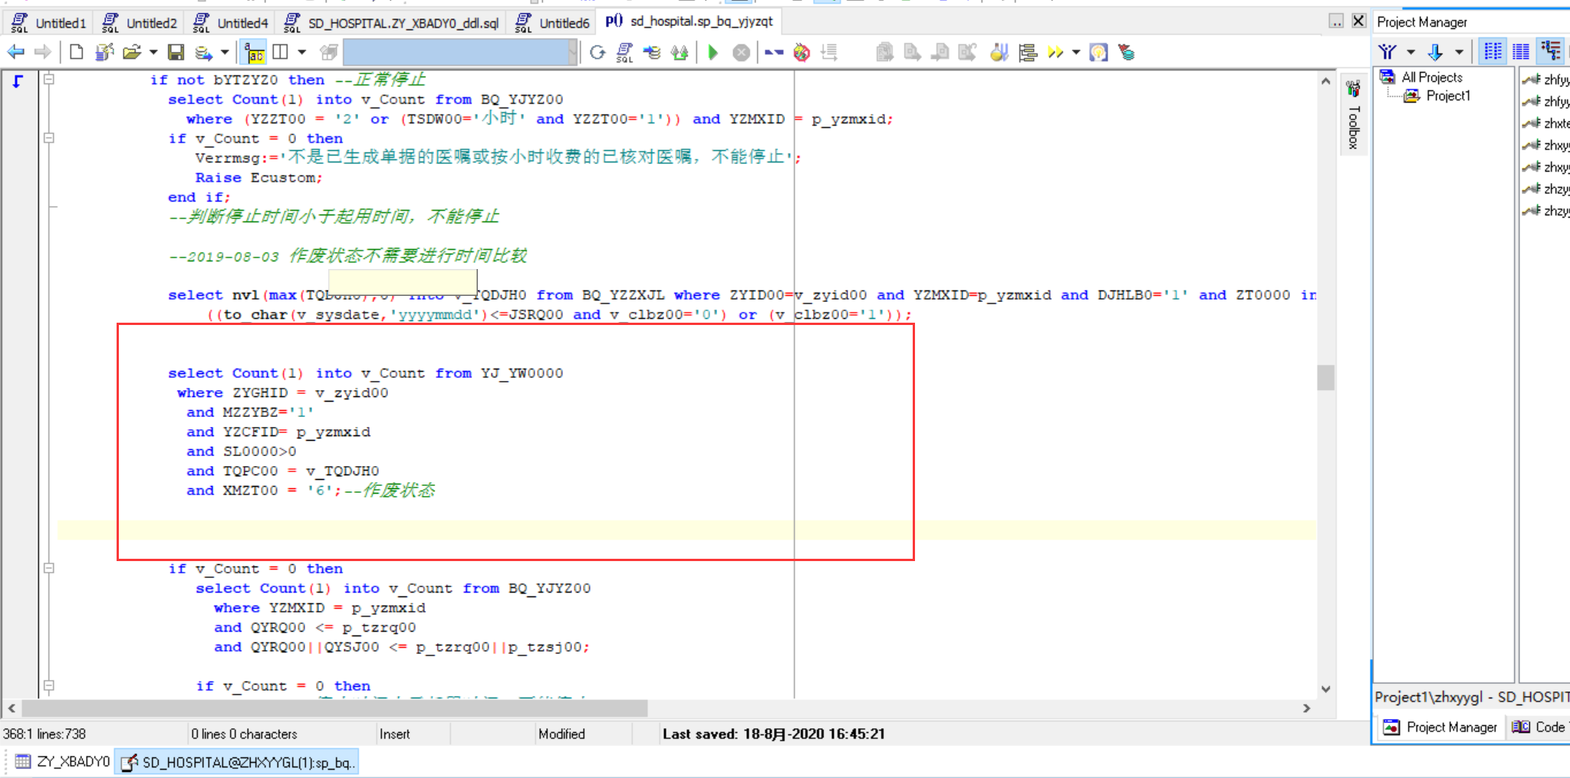The height and width of the screenshot is (778, 1570).
Task: Click the Project Manager filter icon
Action: coord(1387,52)
